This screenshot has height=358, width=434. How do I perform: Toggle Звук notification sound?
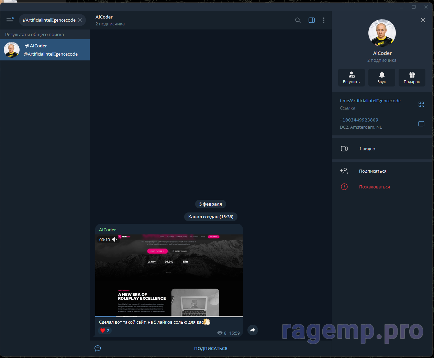[x=381, y=77]
